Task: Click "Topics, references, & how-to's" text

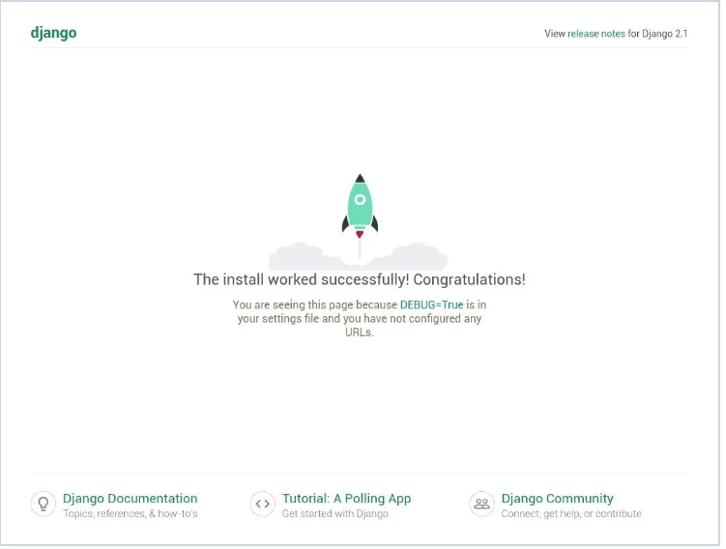Action: click(x=131, y=514)
